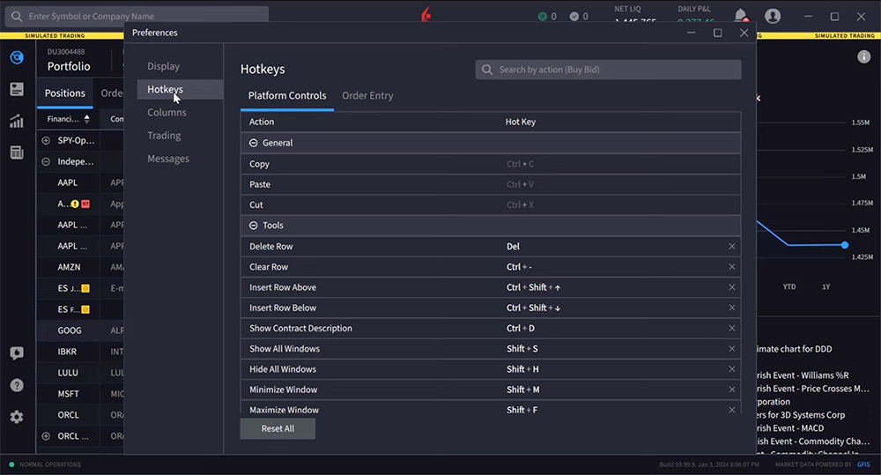Clear the Show Contract Description hotkey
The height and width of the screenshot is (475, 881).
tap(731, 329)
